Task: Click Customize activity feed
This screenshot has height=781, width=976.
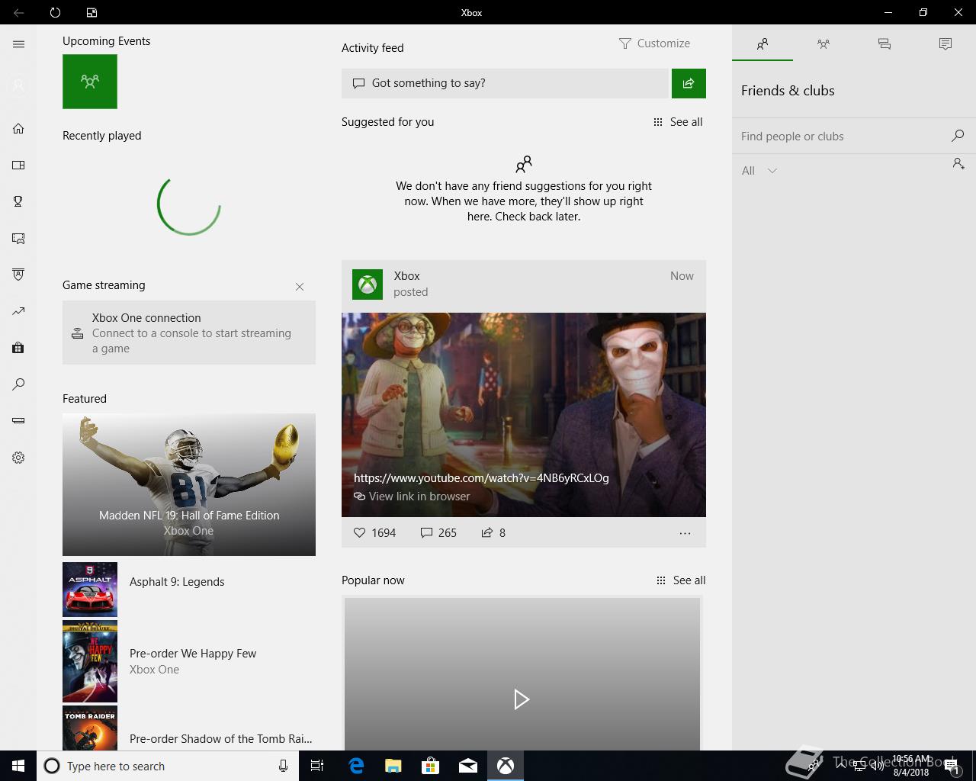Action: 654,43
